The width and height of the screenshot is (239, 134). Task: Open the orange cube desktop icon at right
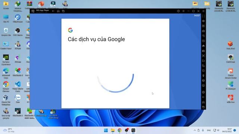[230, 45]
